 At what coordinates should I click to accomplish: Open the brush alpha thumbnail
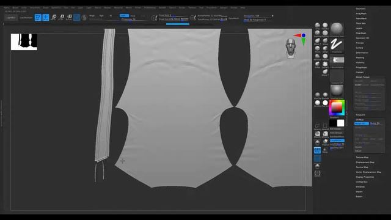[x=337, y=61]
